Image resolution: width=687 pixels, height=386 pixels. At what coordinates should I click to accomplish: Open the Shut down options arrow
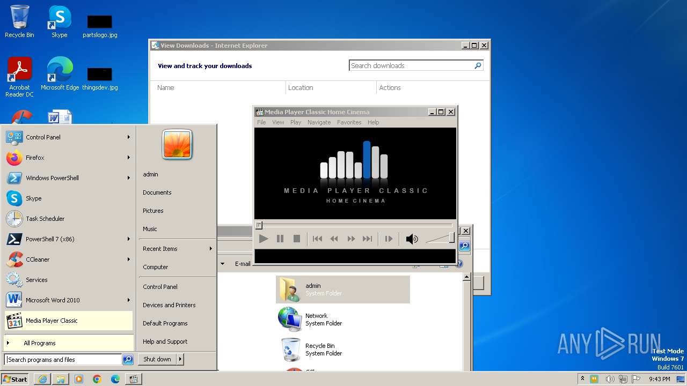(x=180, y=359)
